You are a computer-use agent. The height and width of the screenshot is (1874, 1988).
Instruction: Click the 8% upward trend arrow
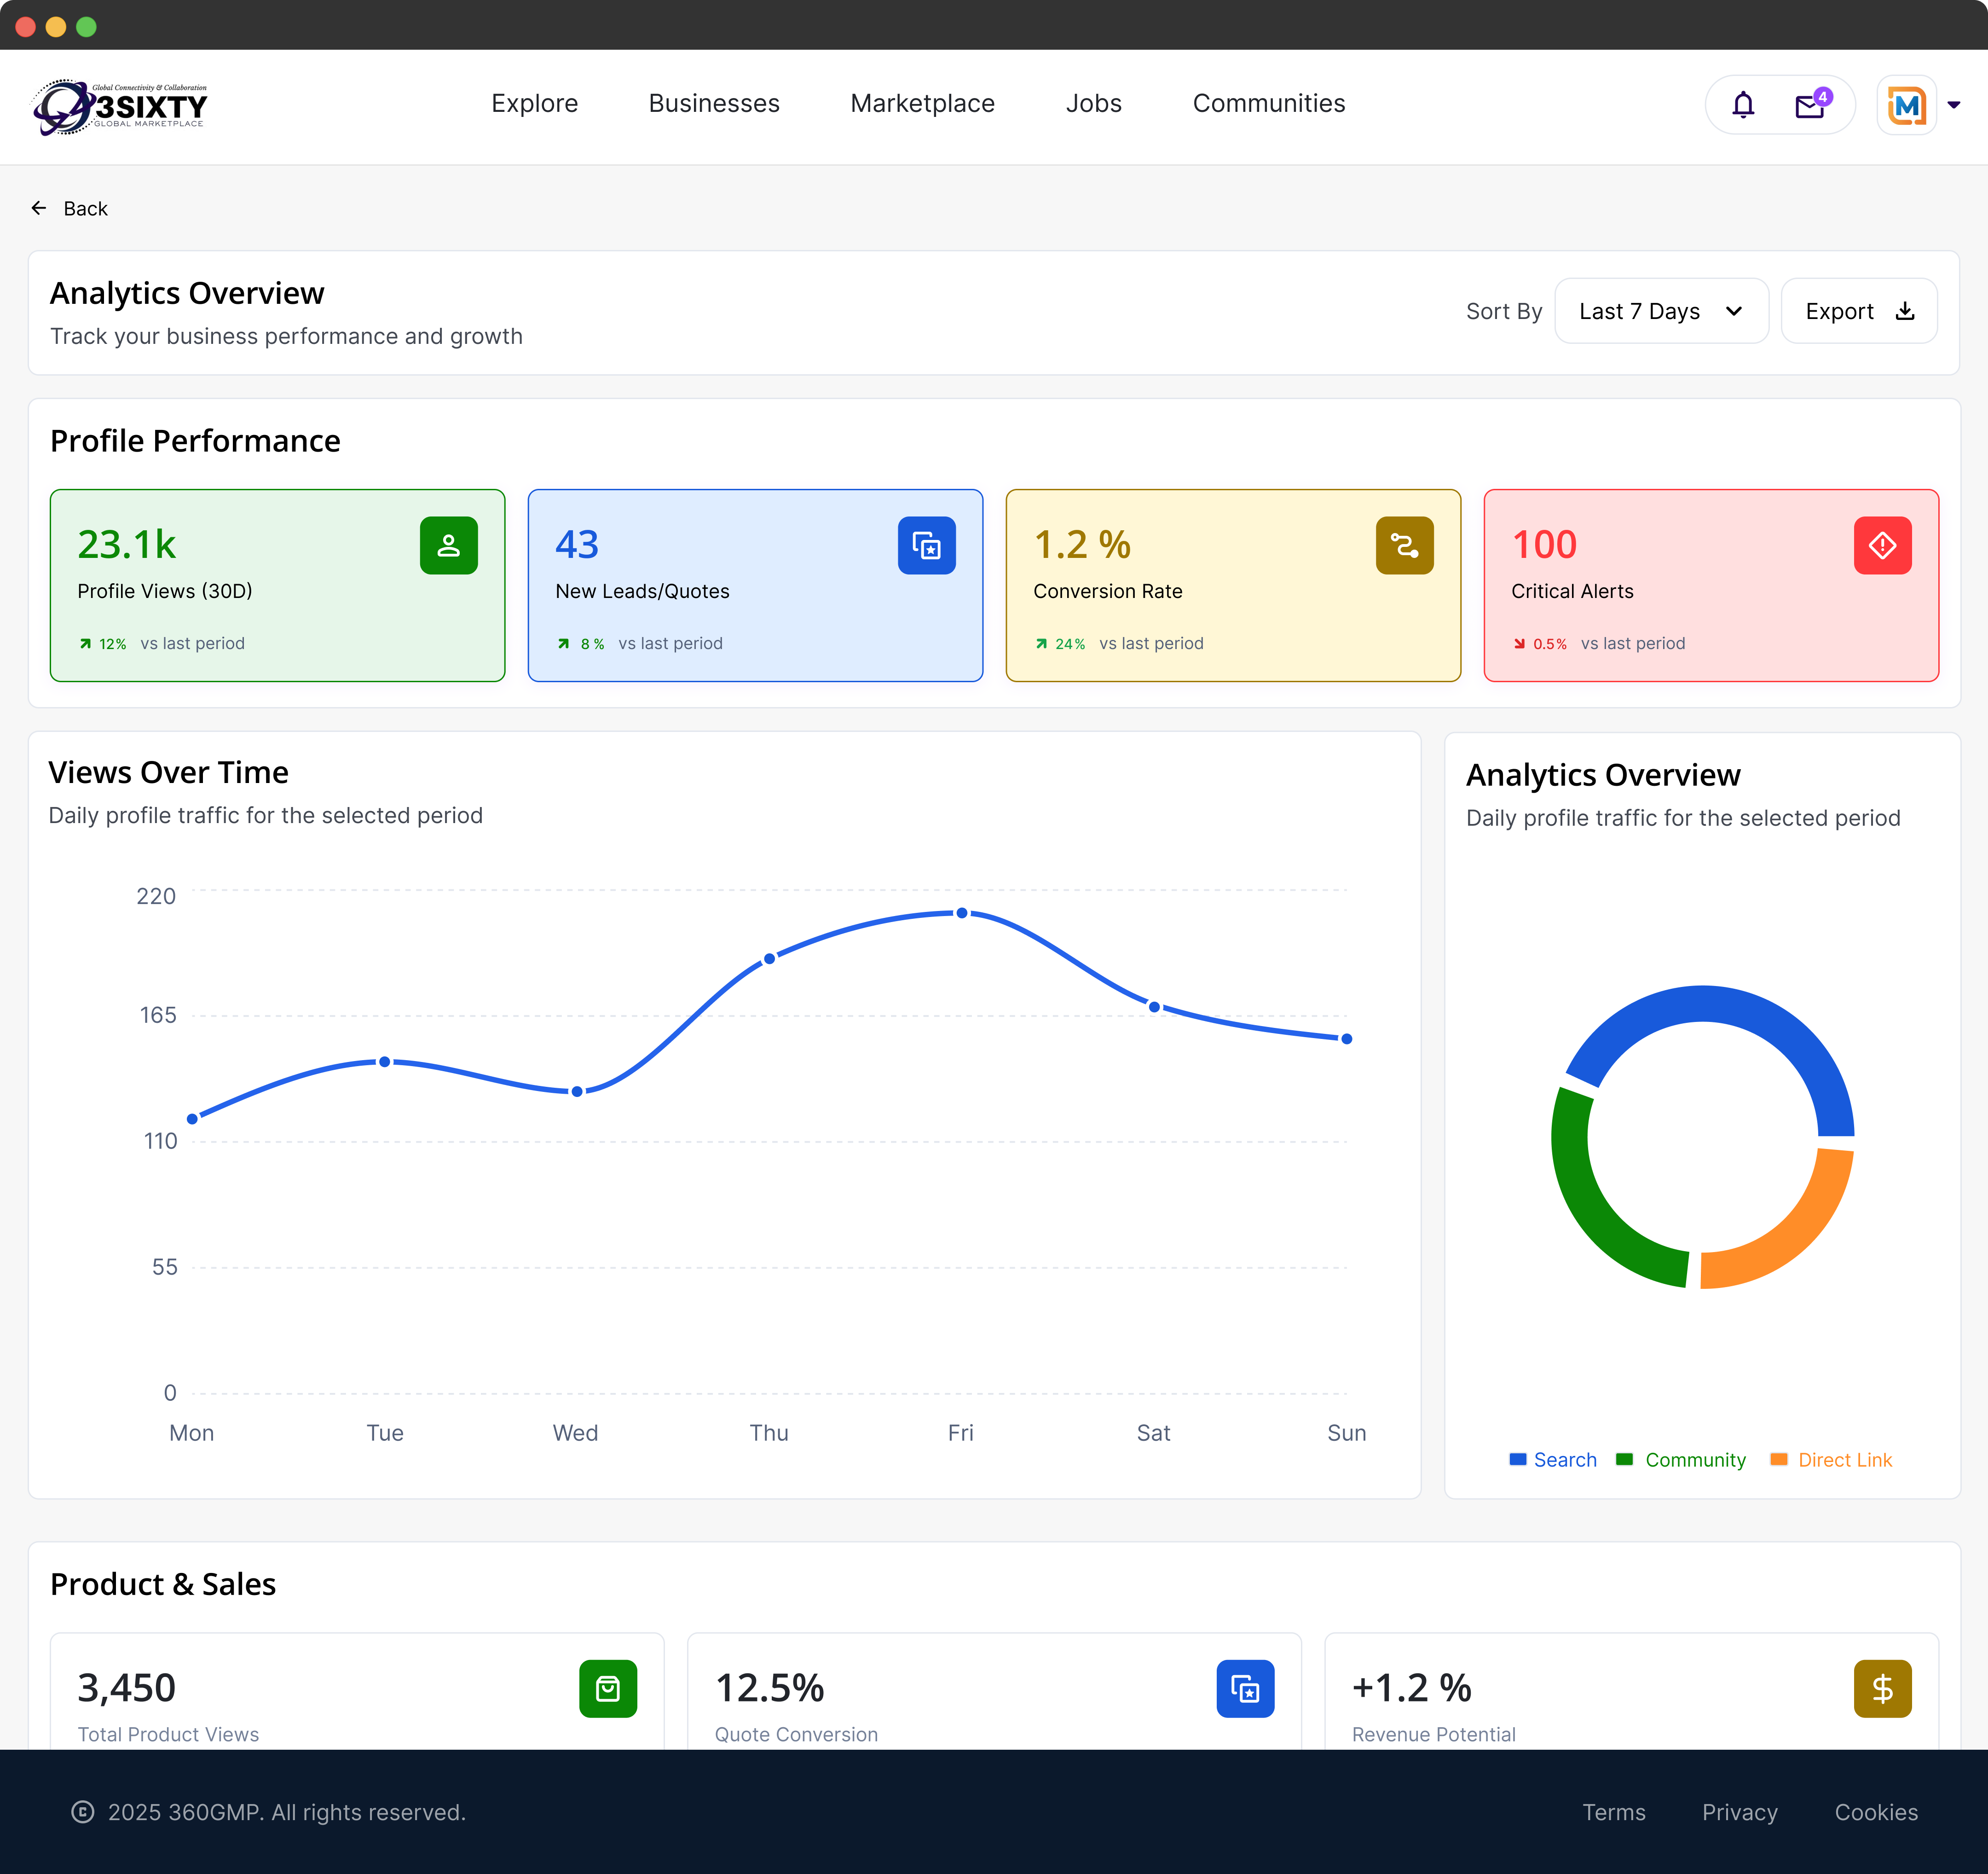[564, 644]
